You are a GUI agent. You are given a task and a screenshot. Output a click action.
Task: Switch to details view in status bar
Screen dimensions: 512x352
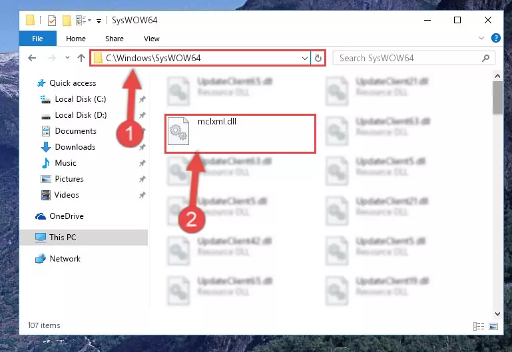coord(479,326)
